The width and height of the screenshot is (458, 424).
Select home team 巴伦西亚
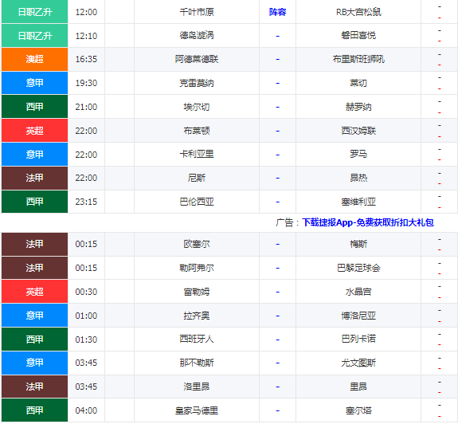coord(197,202)
